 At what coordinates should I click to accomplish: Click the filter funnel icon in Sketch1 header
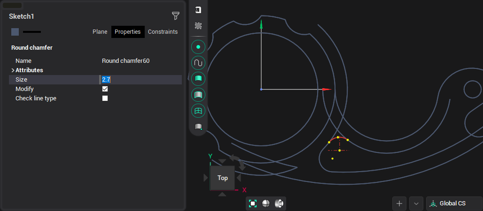pos(176,16)
